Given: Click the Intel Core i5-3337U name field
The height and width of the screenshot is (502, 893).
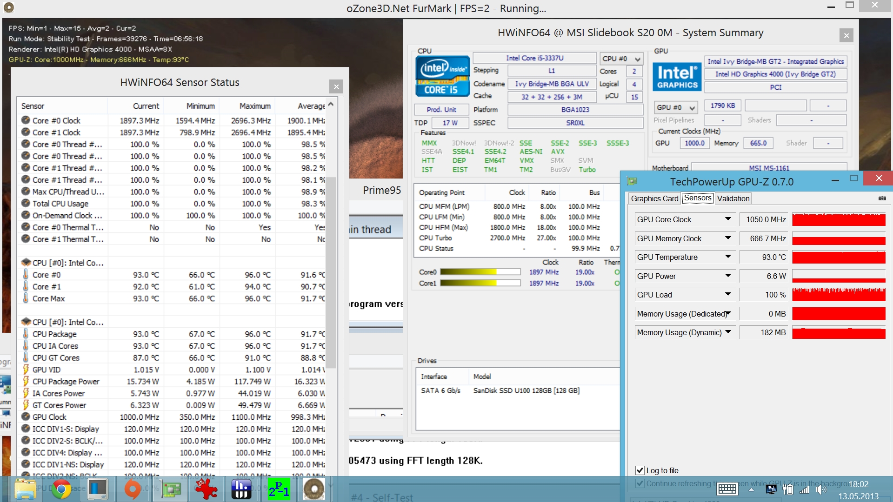Looking at the screenshot, I should (x=534, y=58).
